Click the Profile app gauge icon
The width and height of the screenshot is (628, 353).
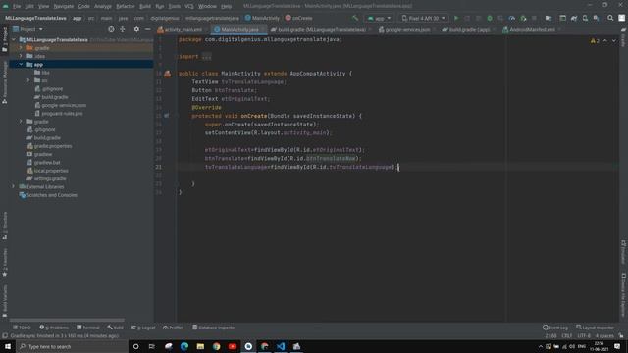[x=512, y=18]
